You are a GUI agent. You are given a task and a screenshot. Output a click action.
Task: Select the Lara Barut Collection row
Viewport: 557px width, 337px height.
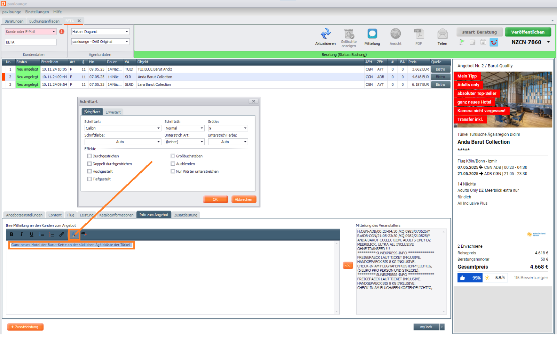[x=226, y=85]
